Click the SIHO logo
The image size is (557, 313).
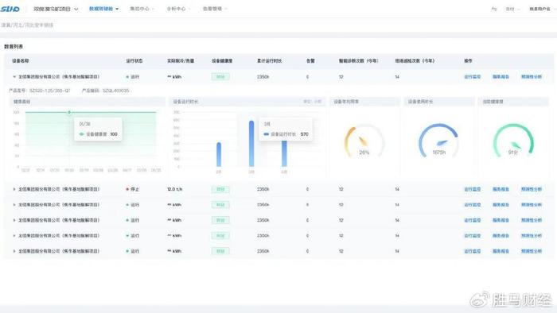click(10, 9)
